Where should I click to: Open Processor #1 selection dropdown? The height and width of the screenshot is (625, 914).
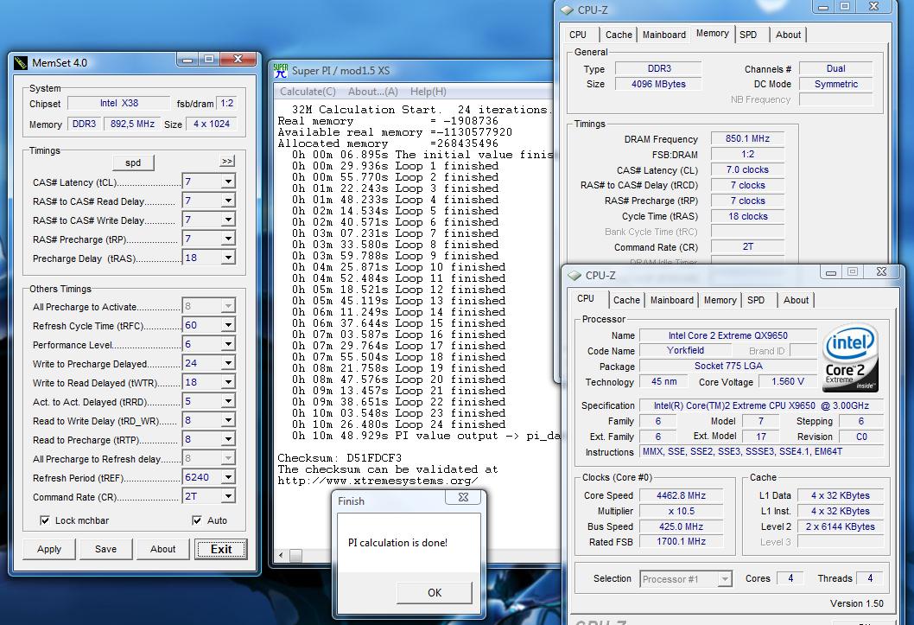pyautogui.click(x=725, y=579)
